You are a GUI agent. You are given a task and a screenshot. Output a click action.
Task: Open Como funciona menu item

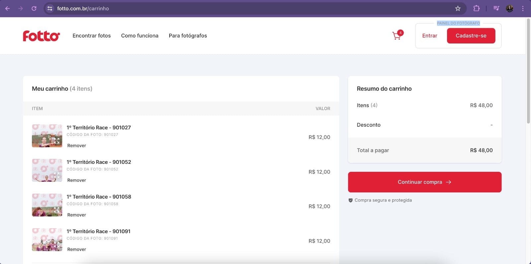[x=140, y=35]
